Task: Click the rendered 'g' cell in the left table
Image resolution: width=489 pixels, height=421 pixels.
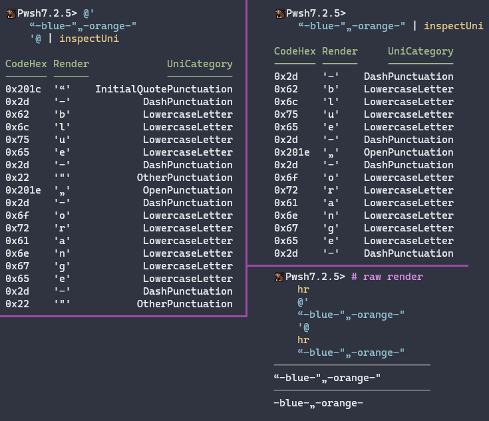Action: click(x=62, y=266)
